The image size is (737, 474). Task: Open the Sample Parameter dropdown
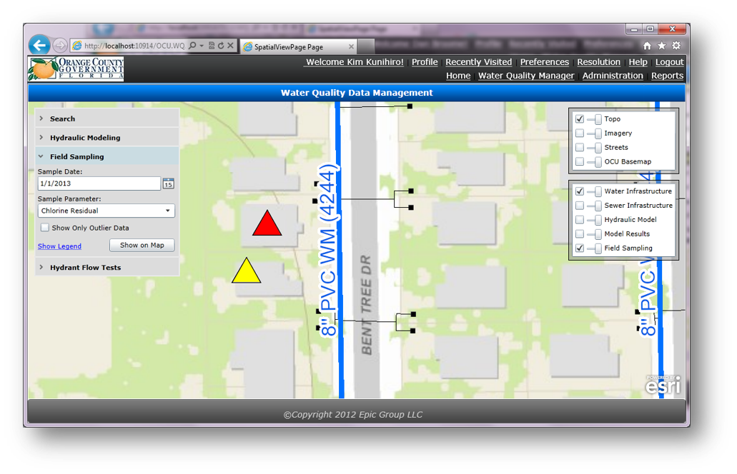coord(107,211)
